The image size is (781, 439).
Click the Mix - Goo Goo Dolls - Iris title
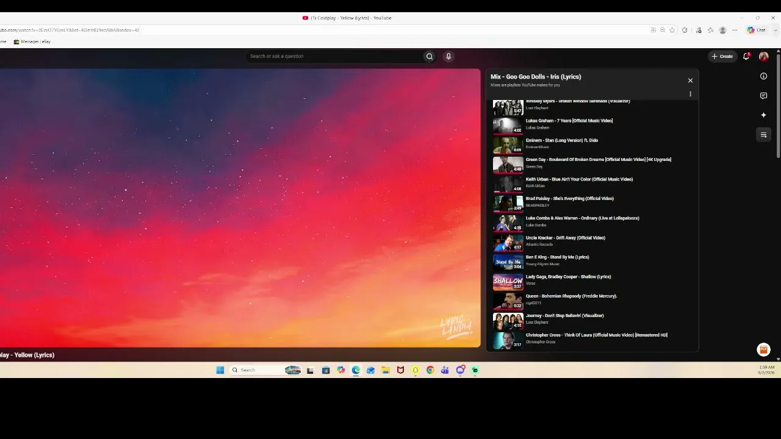536,77
